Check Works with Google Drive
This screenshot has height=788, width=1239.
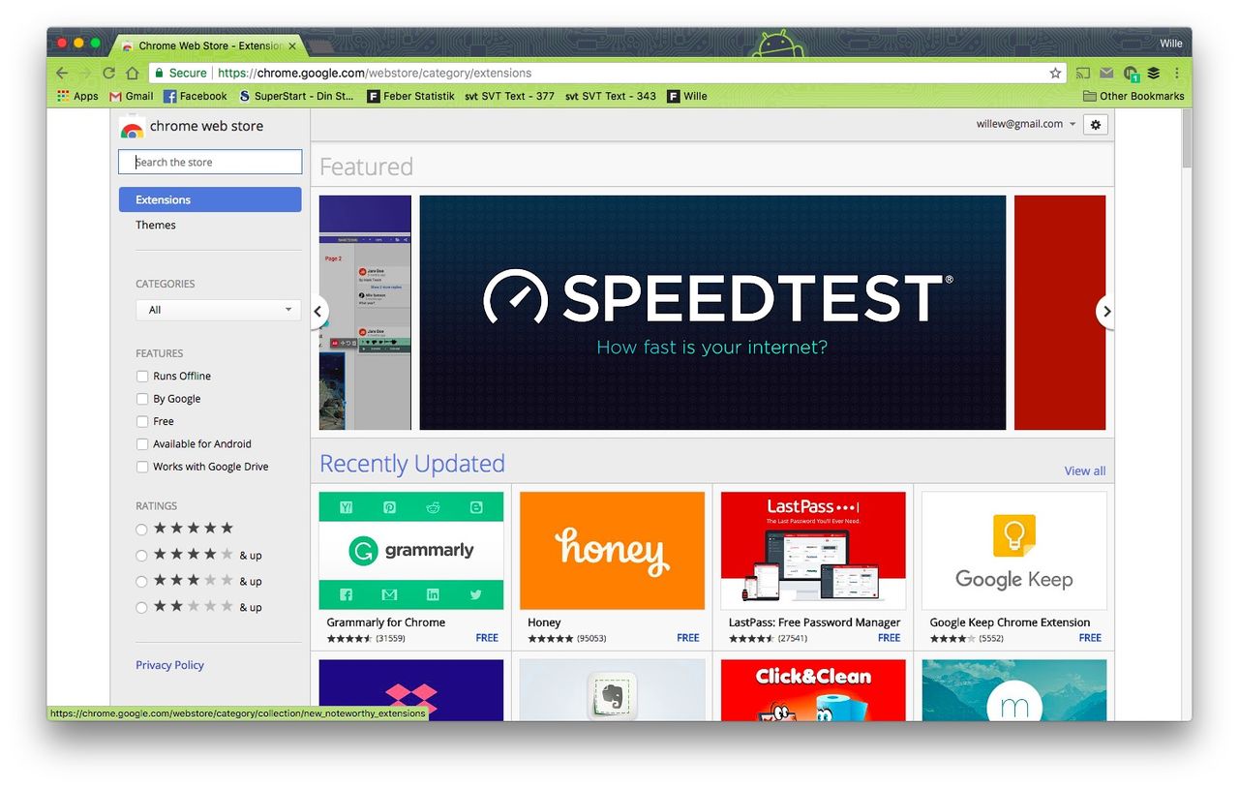[142, 467]
